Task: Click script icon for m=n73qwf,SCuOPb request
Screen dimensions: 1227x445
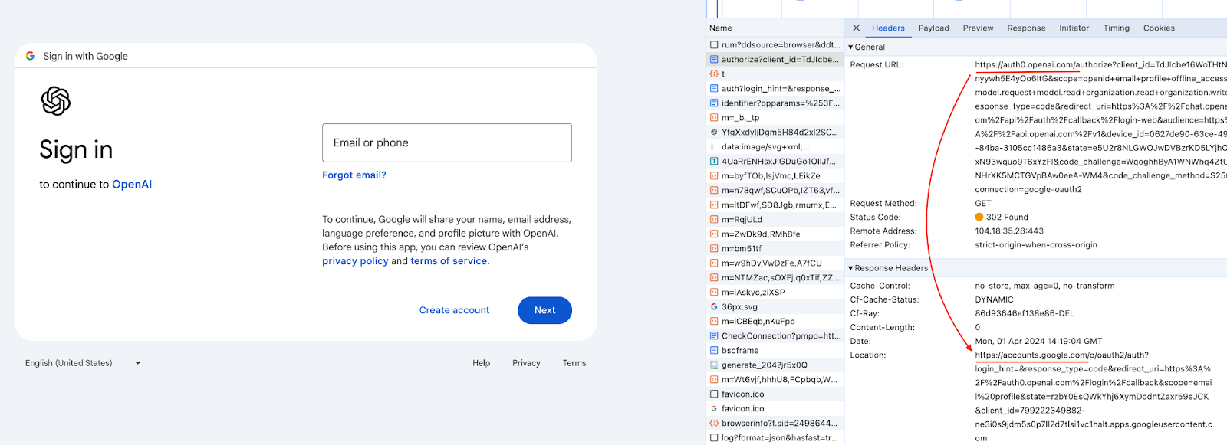Action: tap(714, 191)
